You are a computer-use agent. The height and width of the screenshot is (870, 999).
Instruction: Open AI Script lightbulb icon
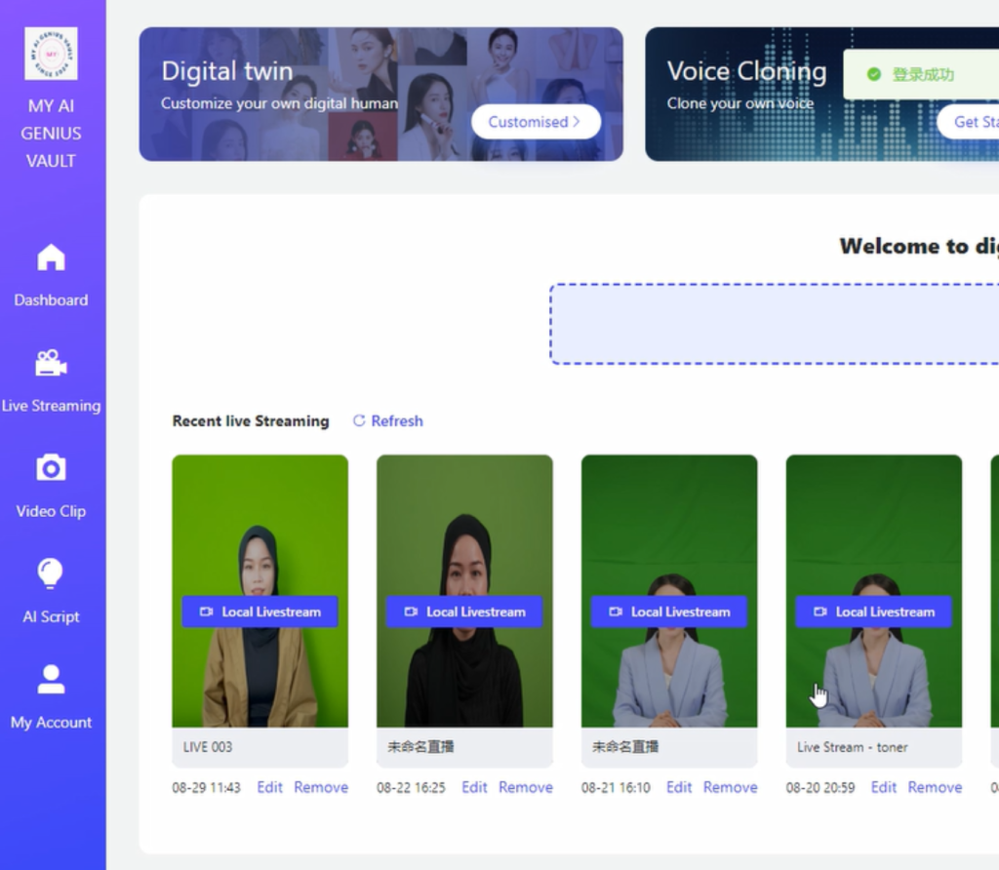coord(51,574)
